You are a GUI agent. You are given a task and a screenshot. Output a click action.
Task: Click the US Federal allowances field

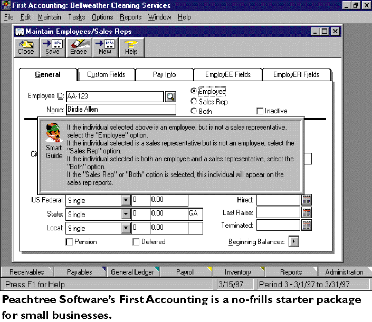[141, 200]
